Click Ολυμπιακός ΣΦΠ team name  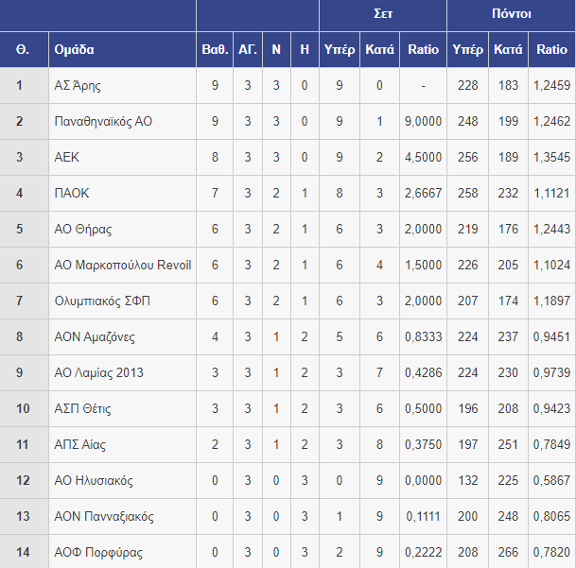pos(102,301)
